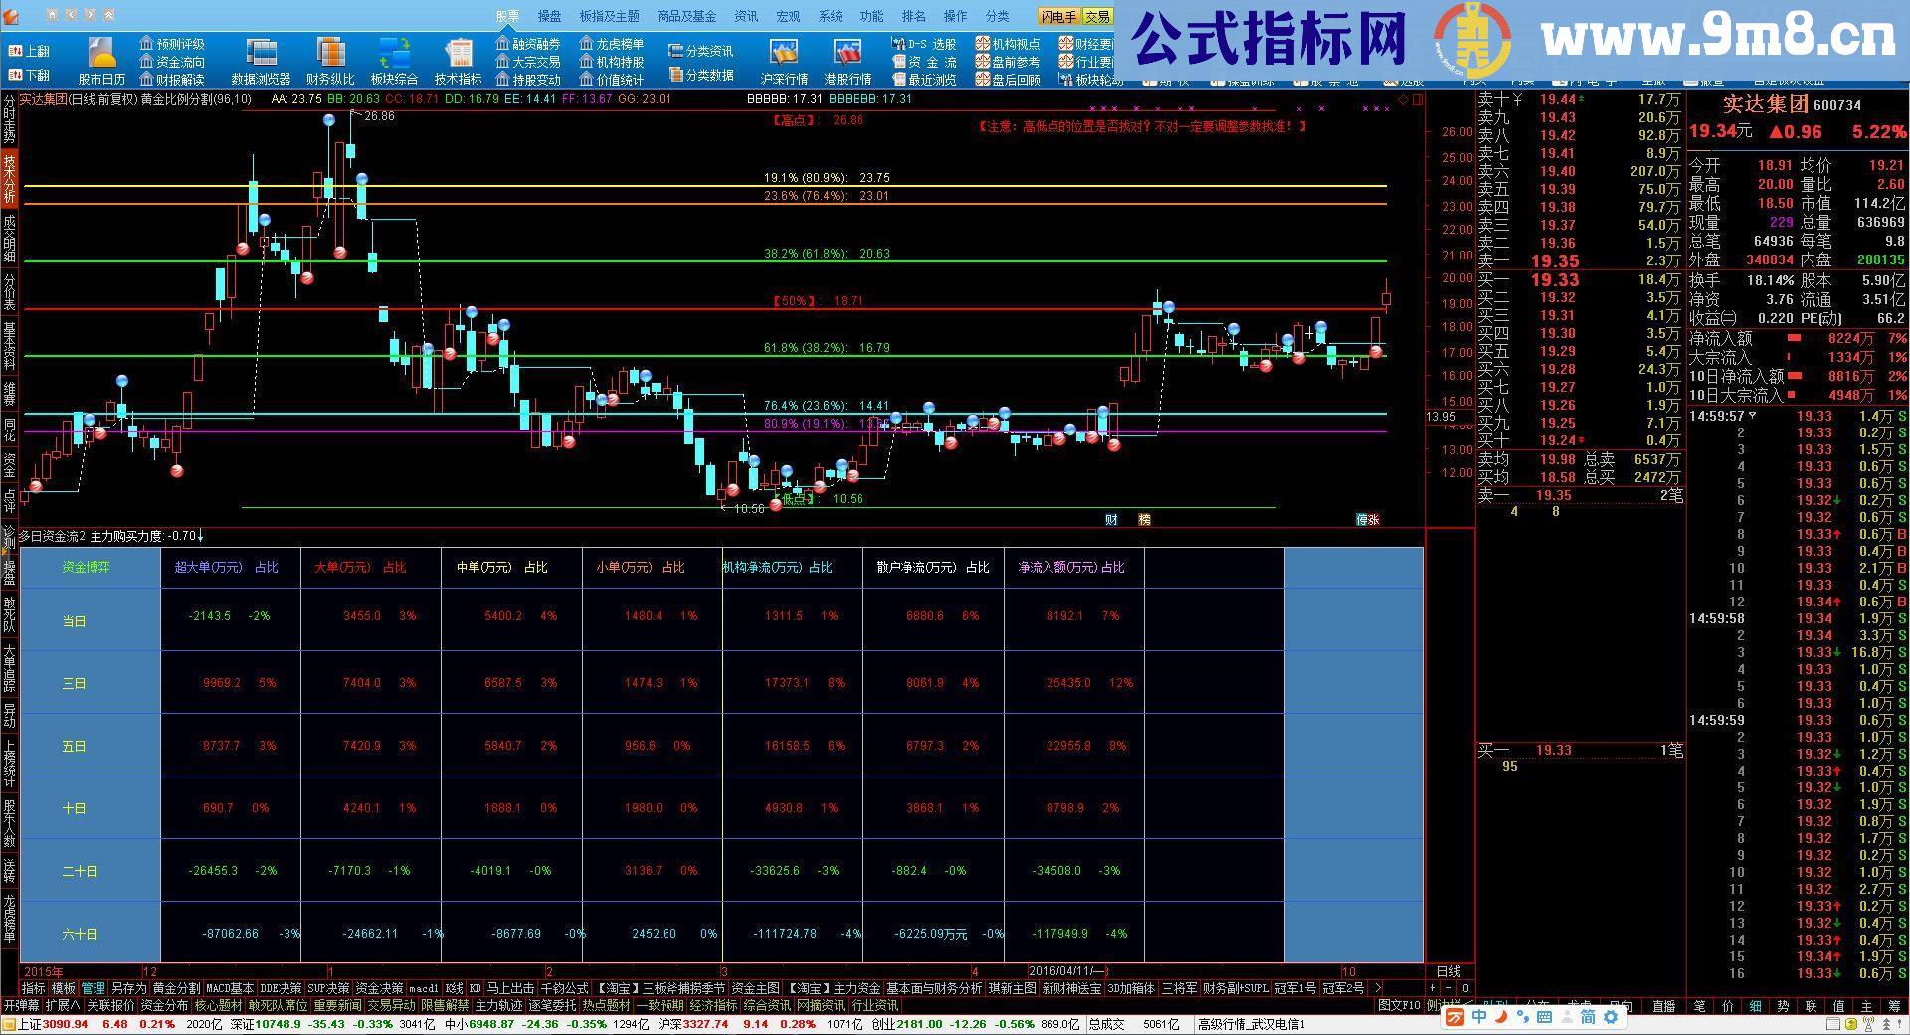This screenshot has height=1035, width=1910.
Task: Toggle the IME language indicator in tray
Action: click(1481, 1017)
